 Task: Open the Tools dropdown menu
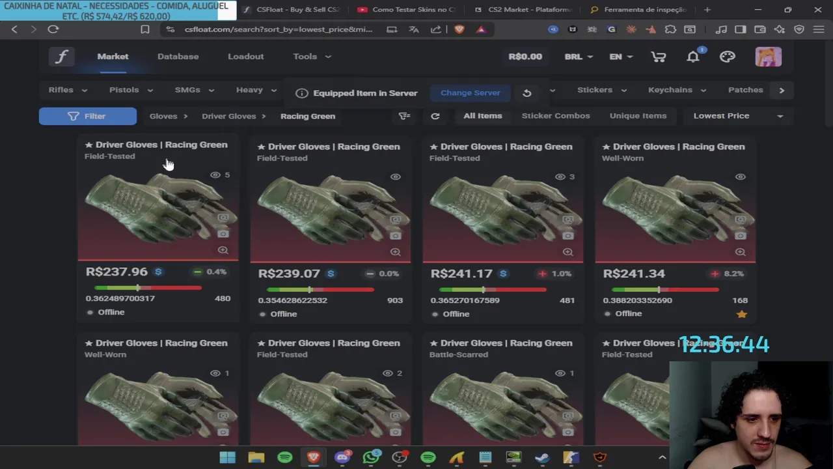(312, 57)
